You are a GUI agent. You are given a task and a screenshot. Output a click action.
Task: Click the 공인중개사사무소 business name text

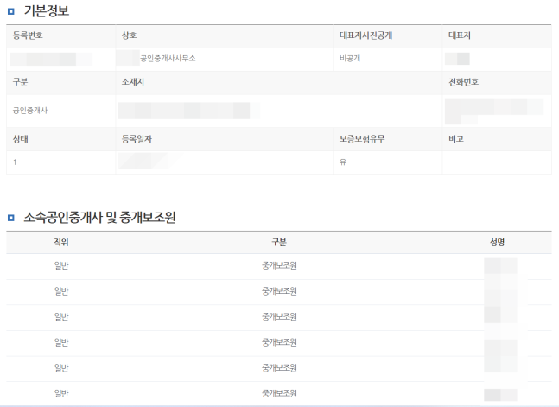coord(167,59)
